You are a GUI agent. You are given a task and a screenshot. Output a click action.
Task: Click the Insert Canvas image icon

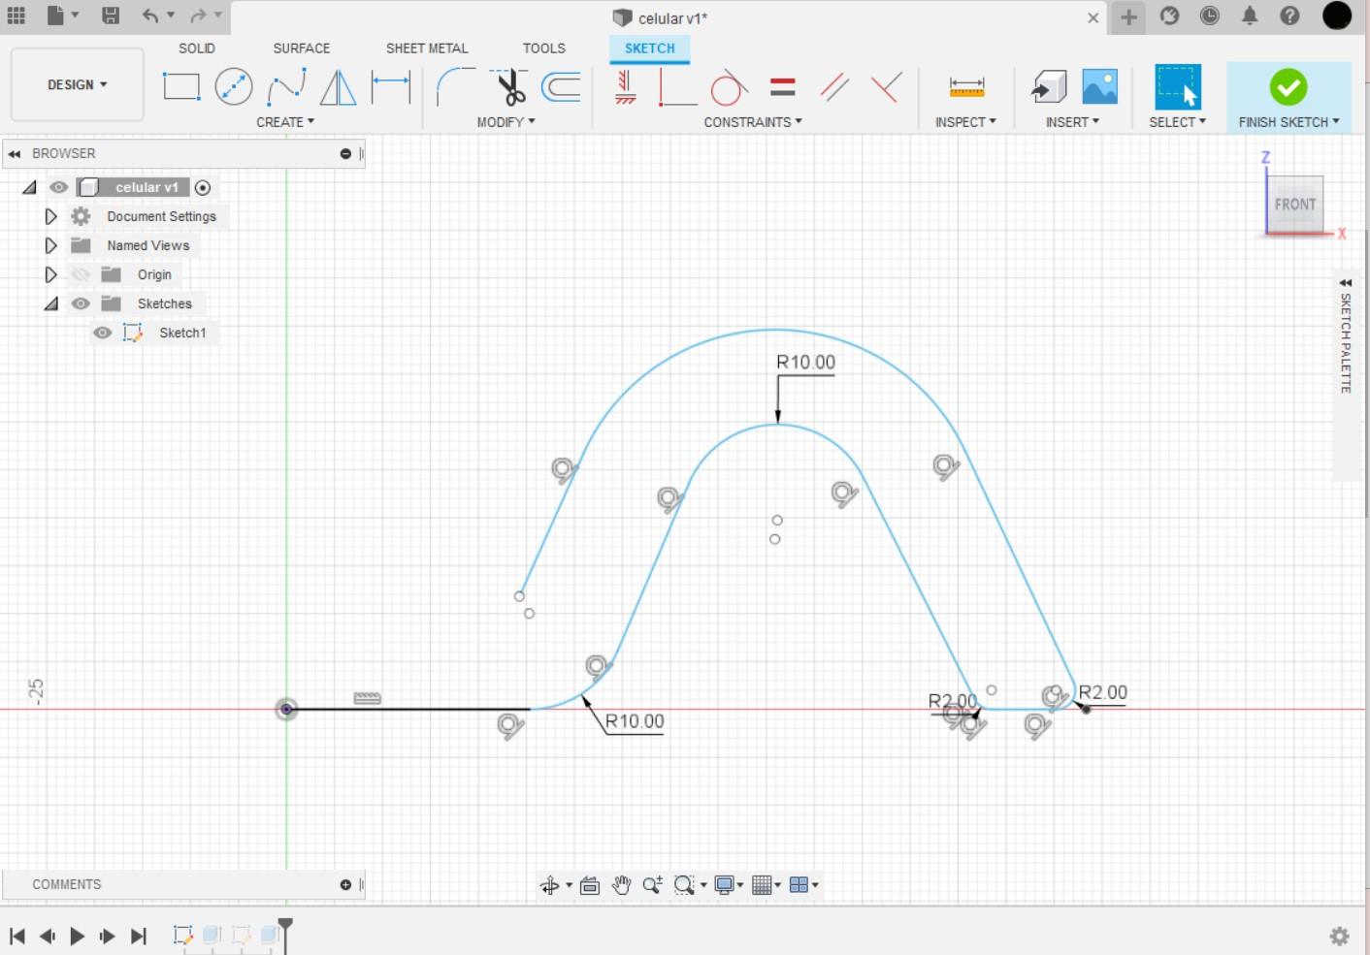pos(1099,87)
